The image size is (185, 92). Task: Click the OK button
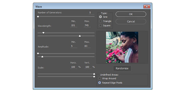[131, 14]
